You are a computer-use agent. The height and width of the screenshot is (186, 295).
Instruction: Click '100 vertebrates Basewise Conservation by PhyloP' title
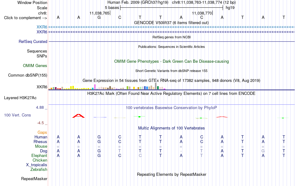[x=171, y=108]
